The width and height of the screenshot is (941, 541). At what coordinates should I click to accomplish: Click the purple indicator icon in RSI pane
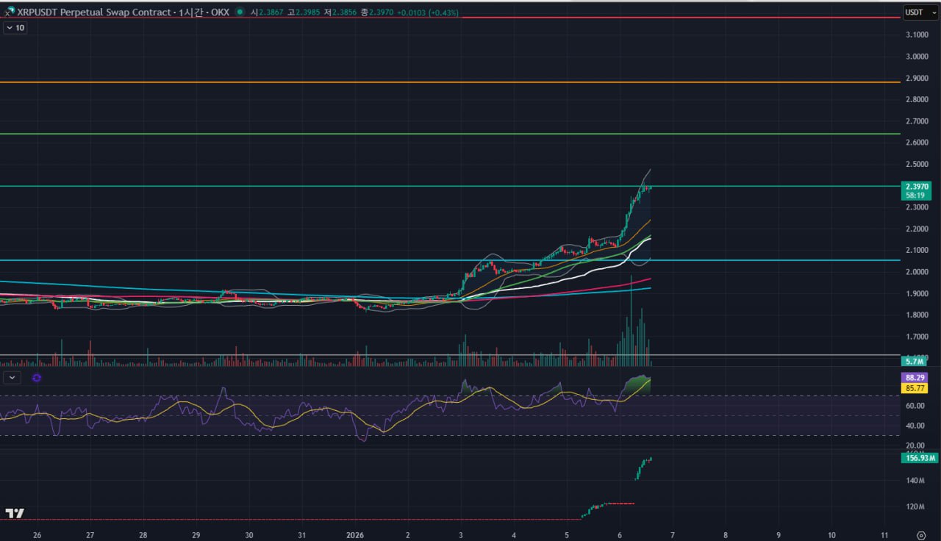coord(37,377)
